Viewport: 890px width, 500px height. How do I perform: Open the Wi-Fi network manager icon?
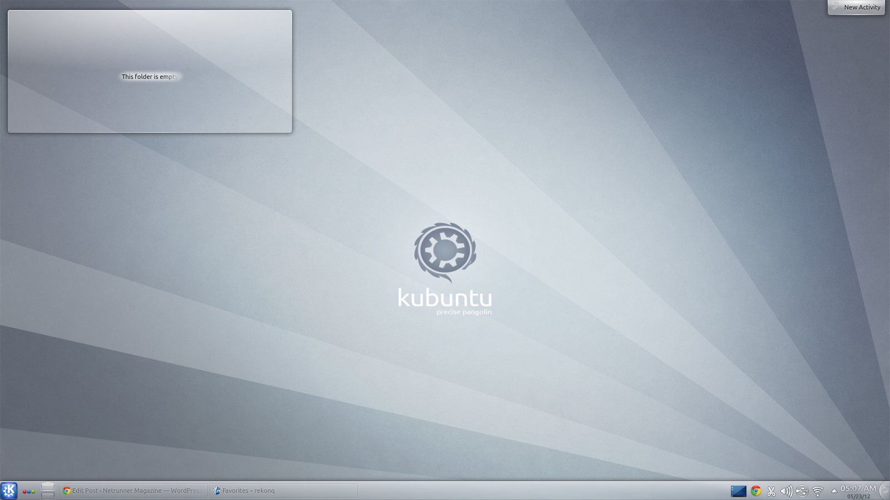[x=817, y=491]
